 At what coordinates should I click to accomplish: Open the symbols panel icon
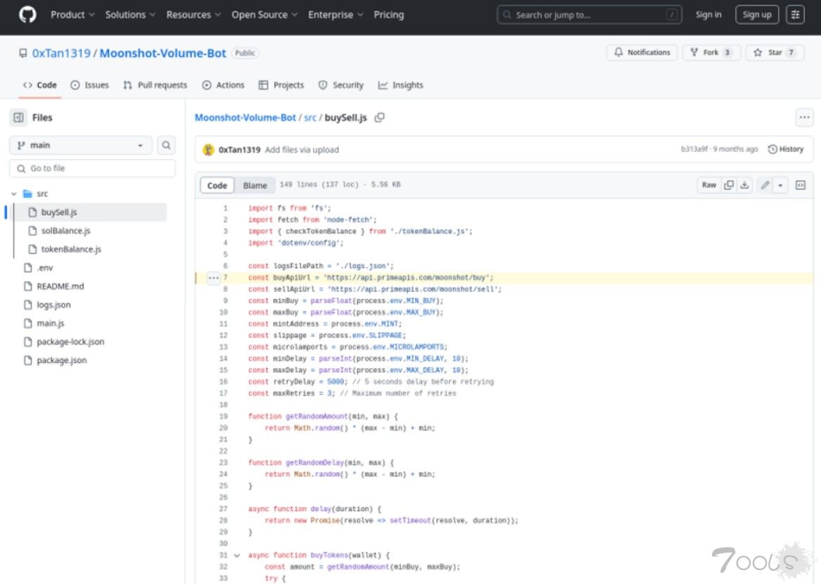(800, 185)
